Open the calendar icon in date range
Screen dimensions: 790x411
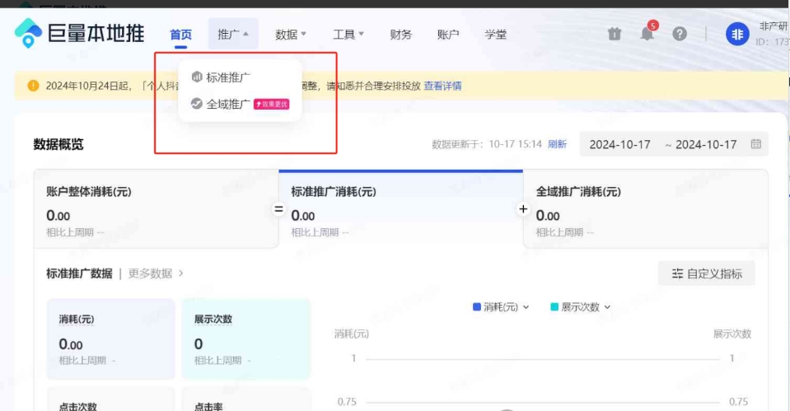[x=755, y=143]
